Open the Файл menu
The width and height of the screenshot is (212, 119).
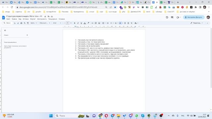tap(8, 19)
